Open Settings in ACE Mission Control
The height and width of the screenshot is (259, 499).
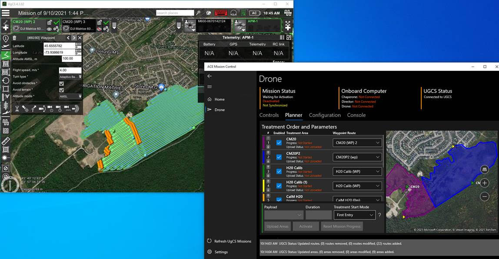coord(217,252)
